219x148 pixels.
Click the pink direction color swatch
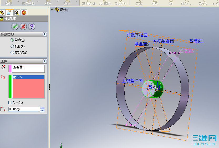tap(10, 68)
